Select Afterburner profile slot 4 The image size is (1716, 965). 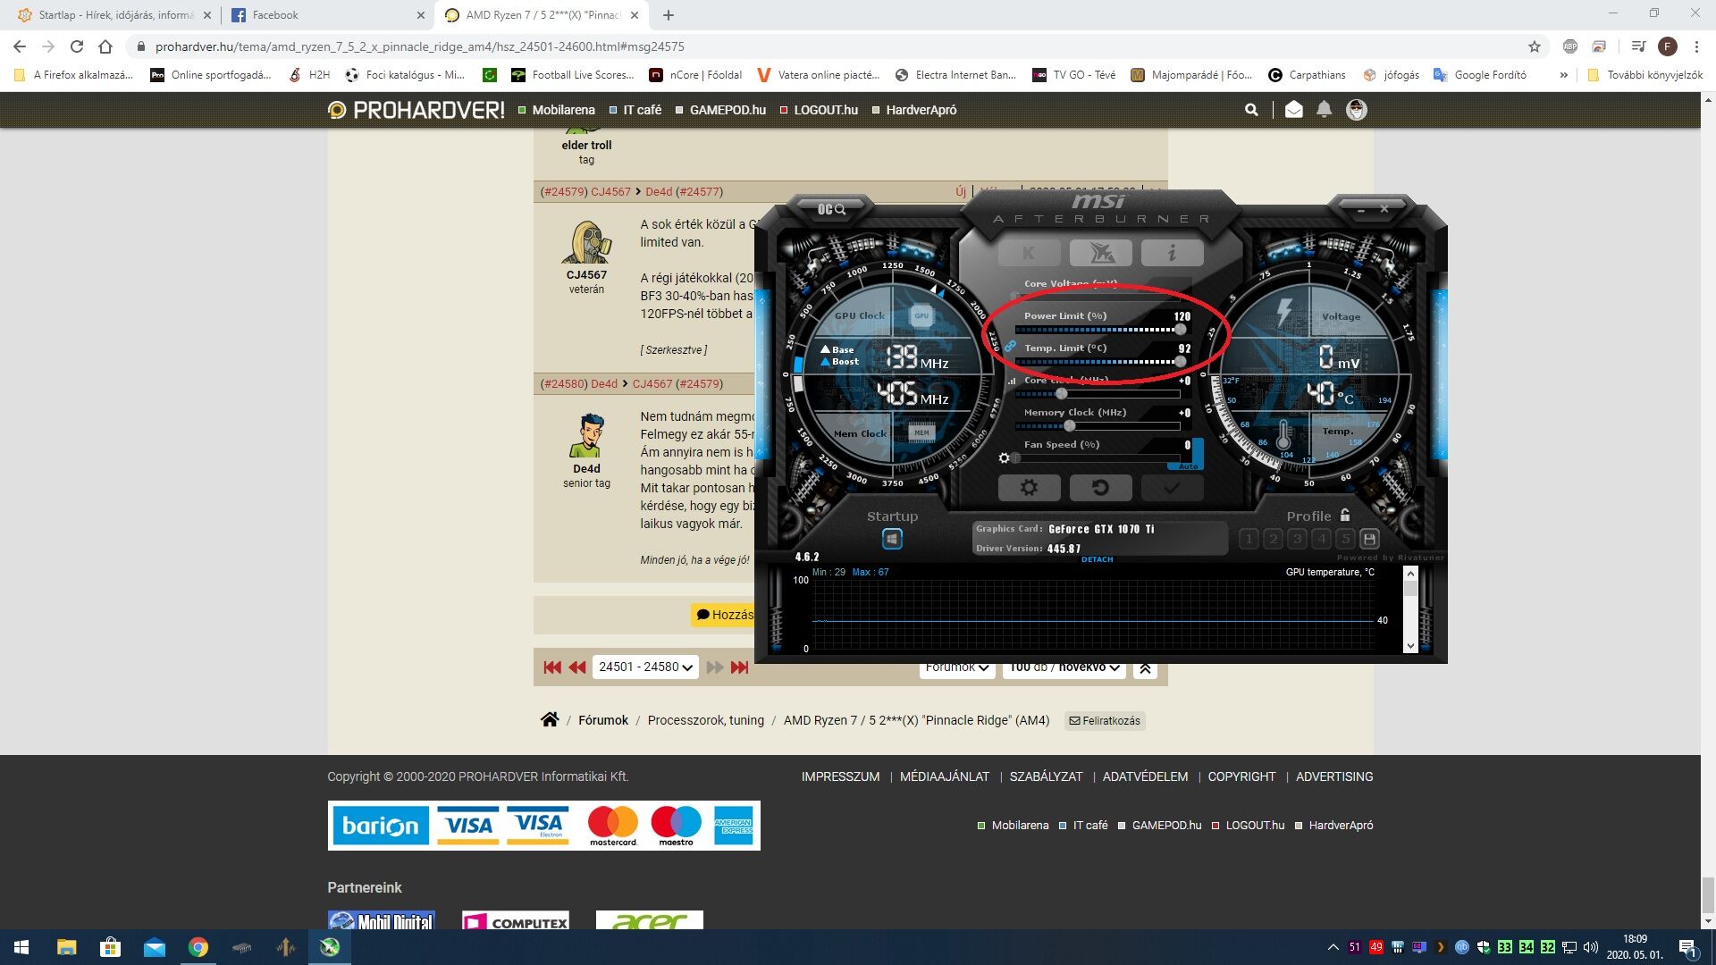click(1322, 539)
